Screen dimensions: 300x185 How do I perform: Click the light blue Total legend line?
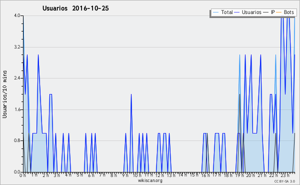tap(215, 12)
